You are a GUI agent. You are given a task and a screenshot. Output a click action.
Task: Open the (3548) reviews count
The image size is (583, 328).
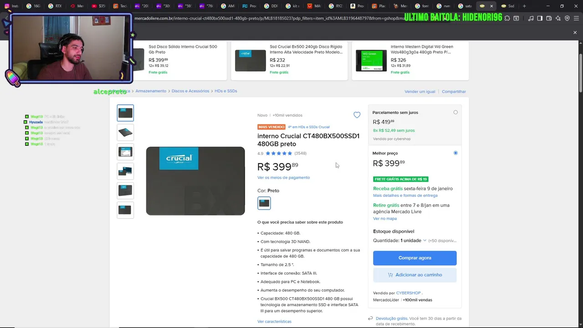click(301, 154)
